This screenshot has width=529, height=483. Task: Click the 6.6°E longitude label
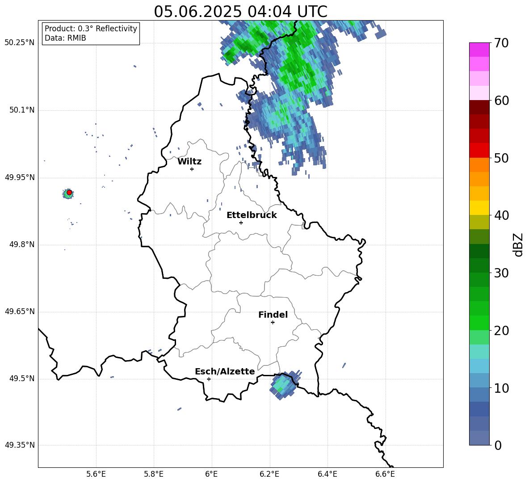[x=385, y=474]
